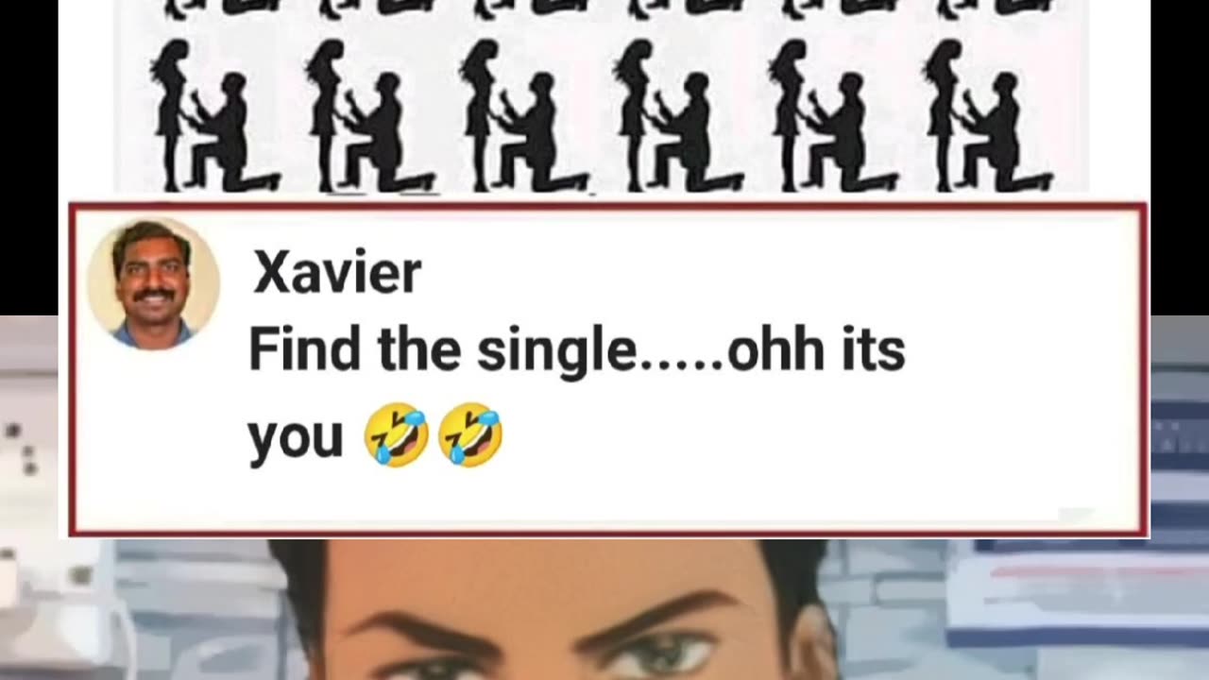Tap the cropped couple silhouette at top-right
This screenshot has height=680, width=1209.
pos(995,9)
